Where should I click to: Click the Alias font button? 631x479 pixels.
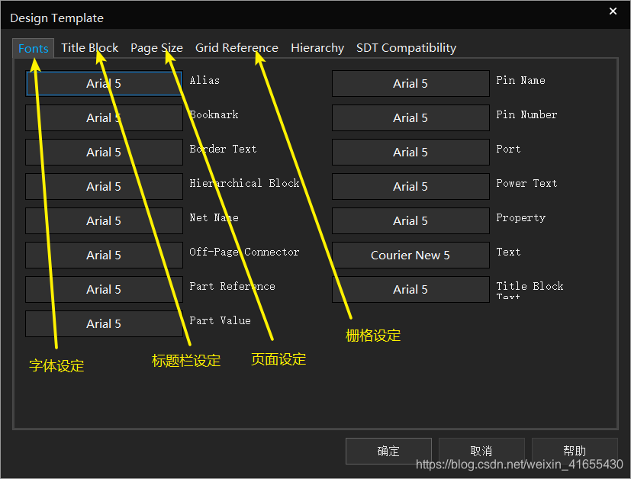coord(104,83)
